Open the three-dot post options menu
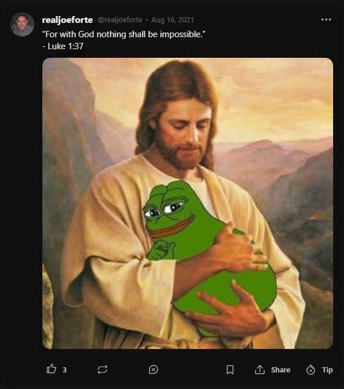Screen dimensions: 344x389 [326, 19]
